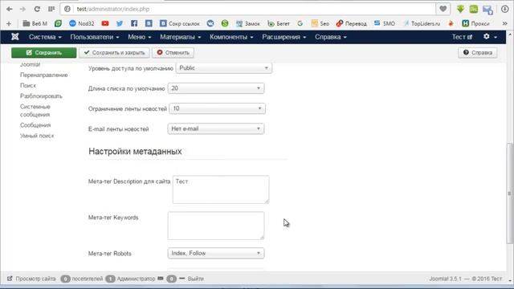Open the Перевод bookmark
Screen dimensions: 514x289
point(352,23)
